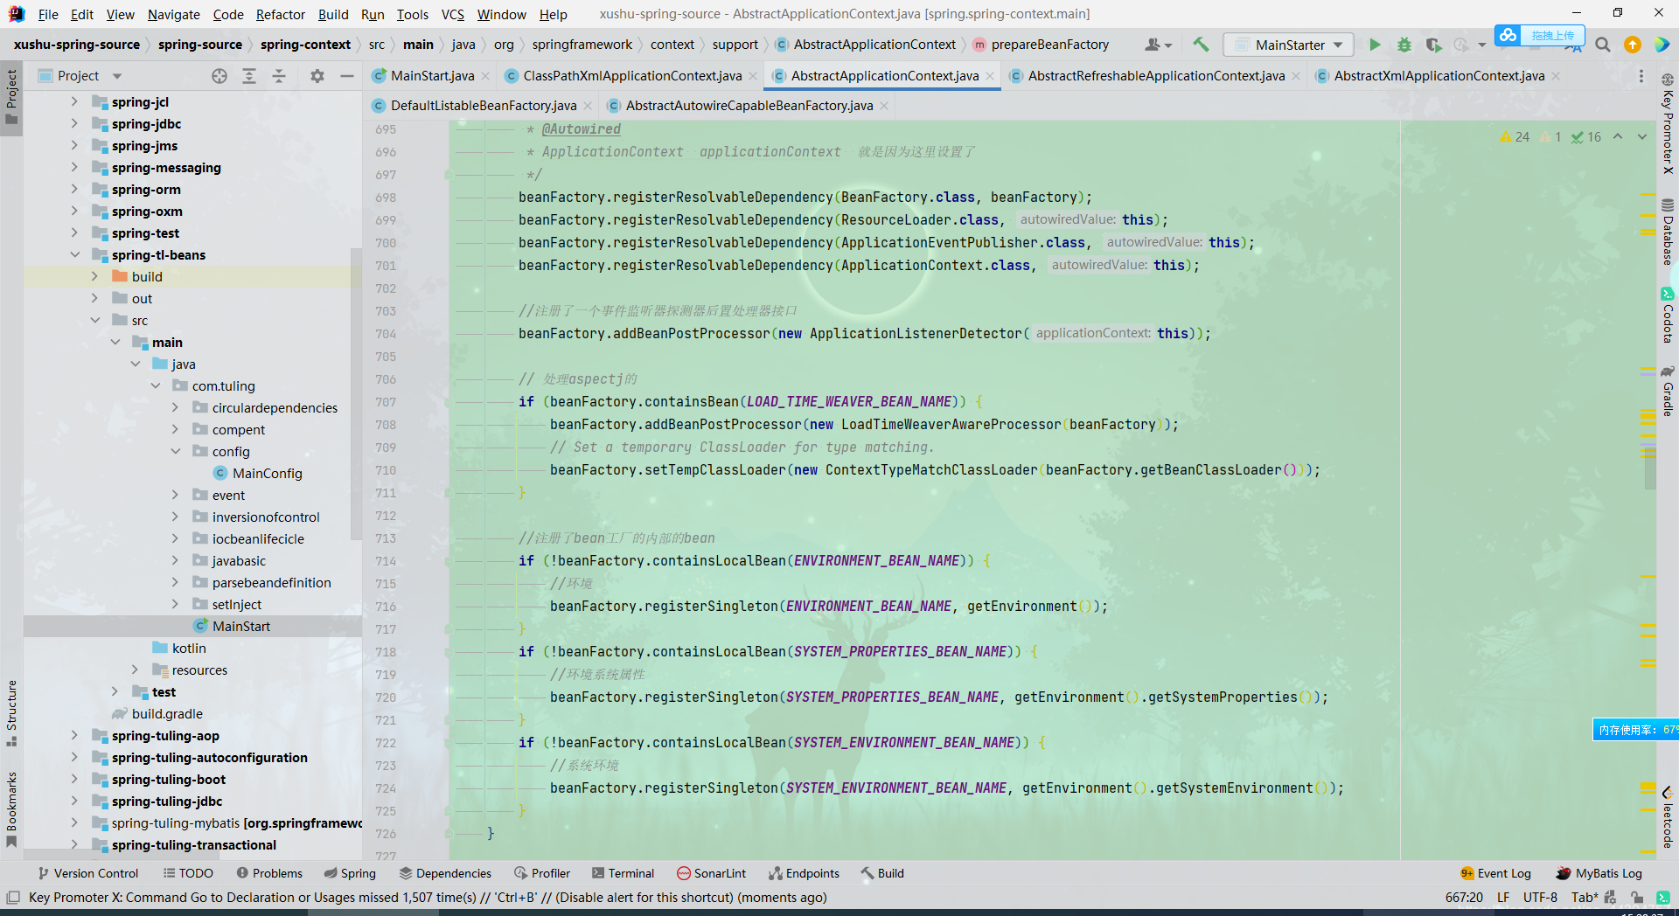
Task: Open the Terminal tool window
Action: pyautogui.click(x=623, y=873)
